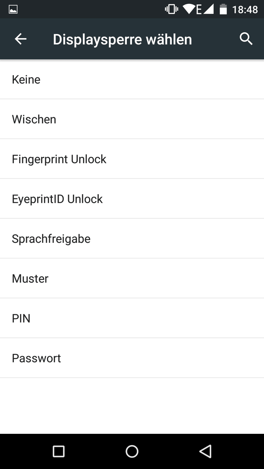Choose the Wischen lock option
264x469 pixels.
(x=132, y=119)
